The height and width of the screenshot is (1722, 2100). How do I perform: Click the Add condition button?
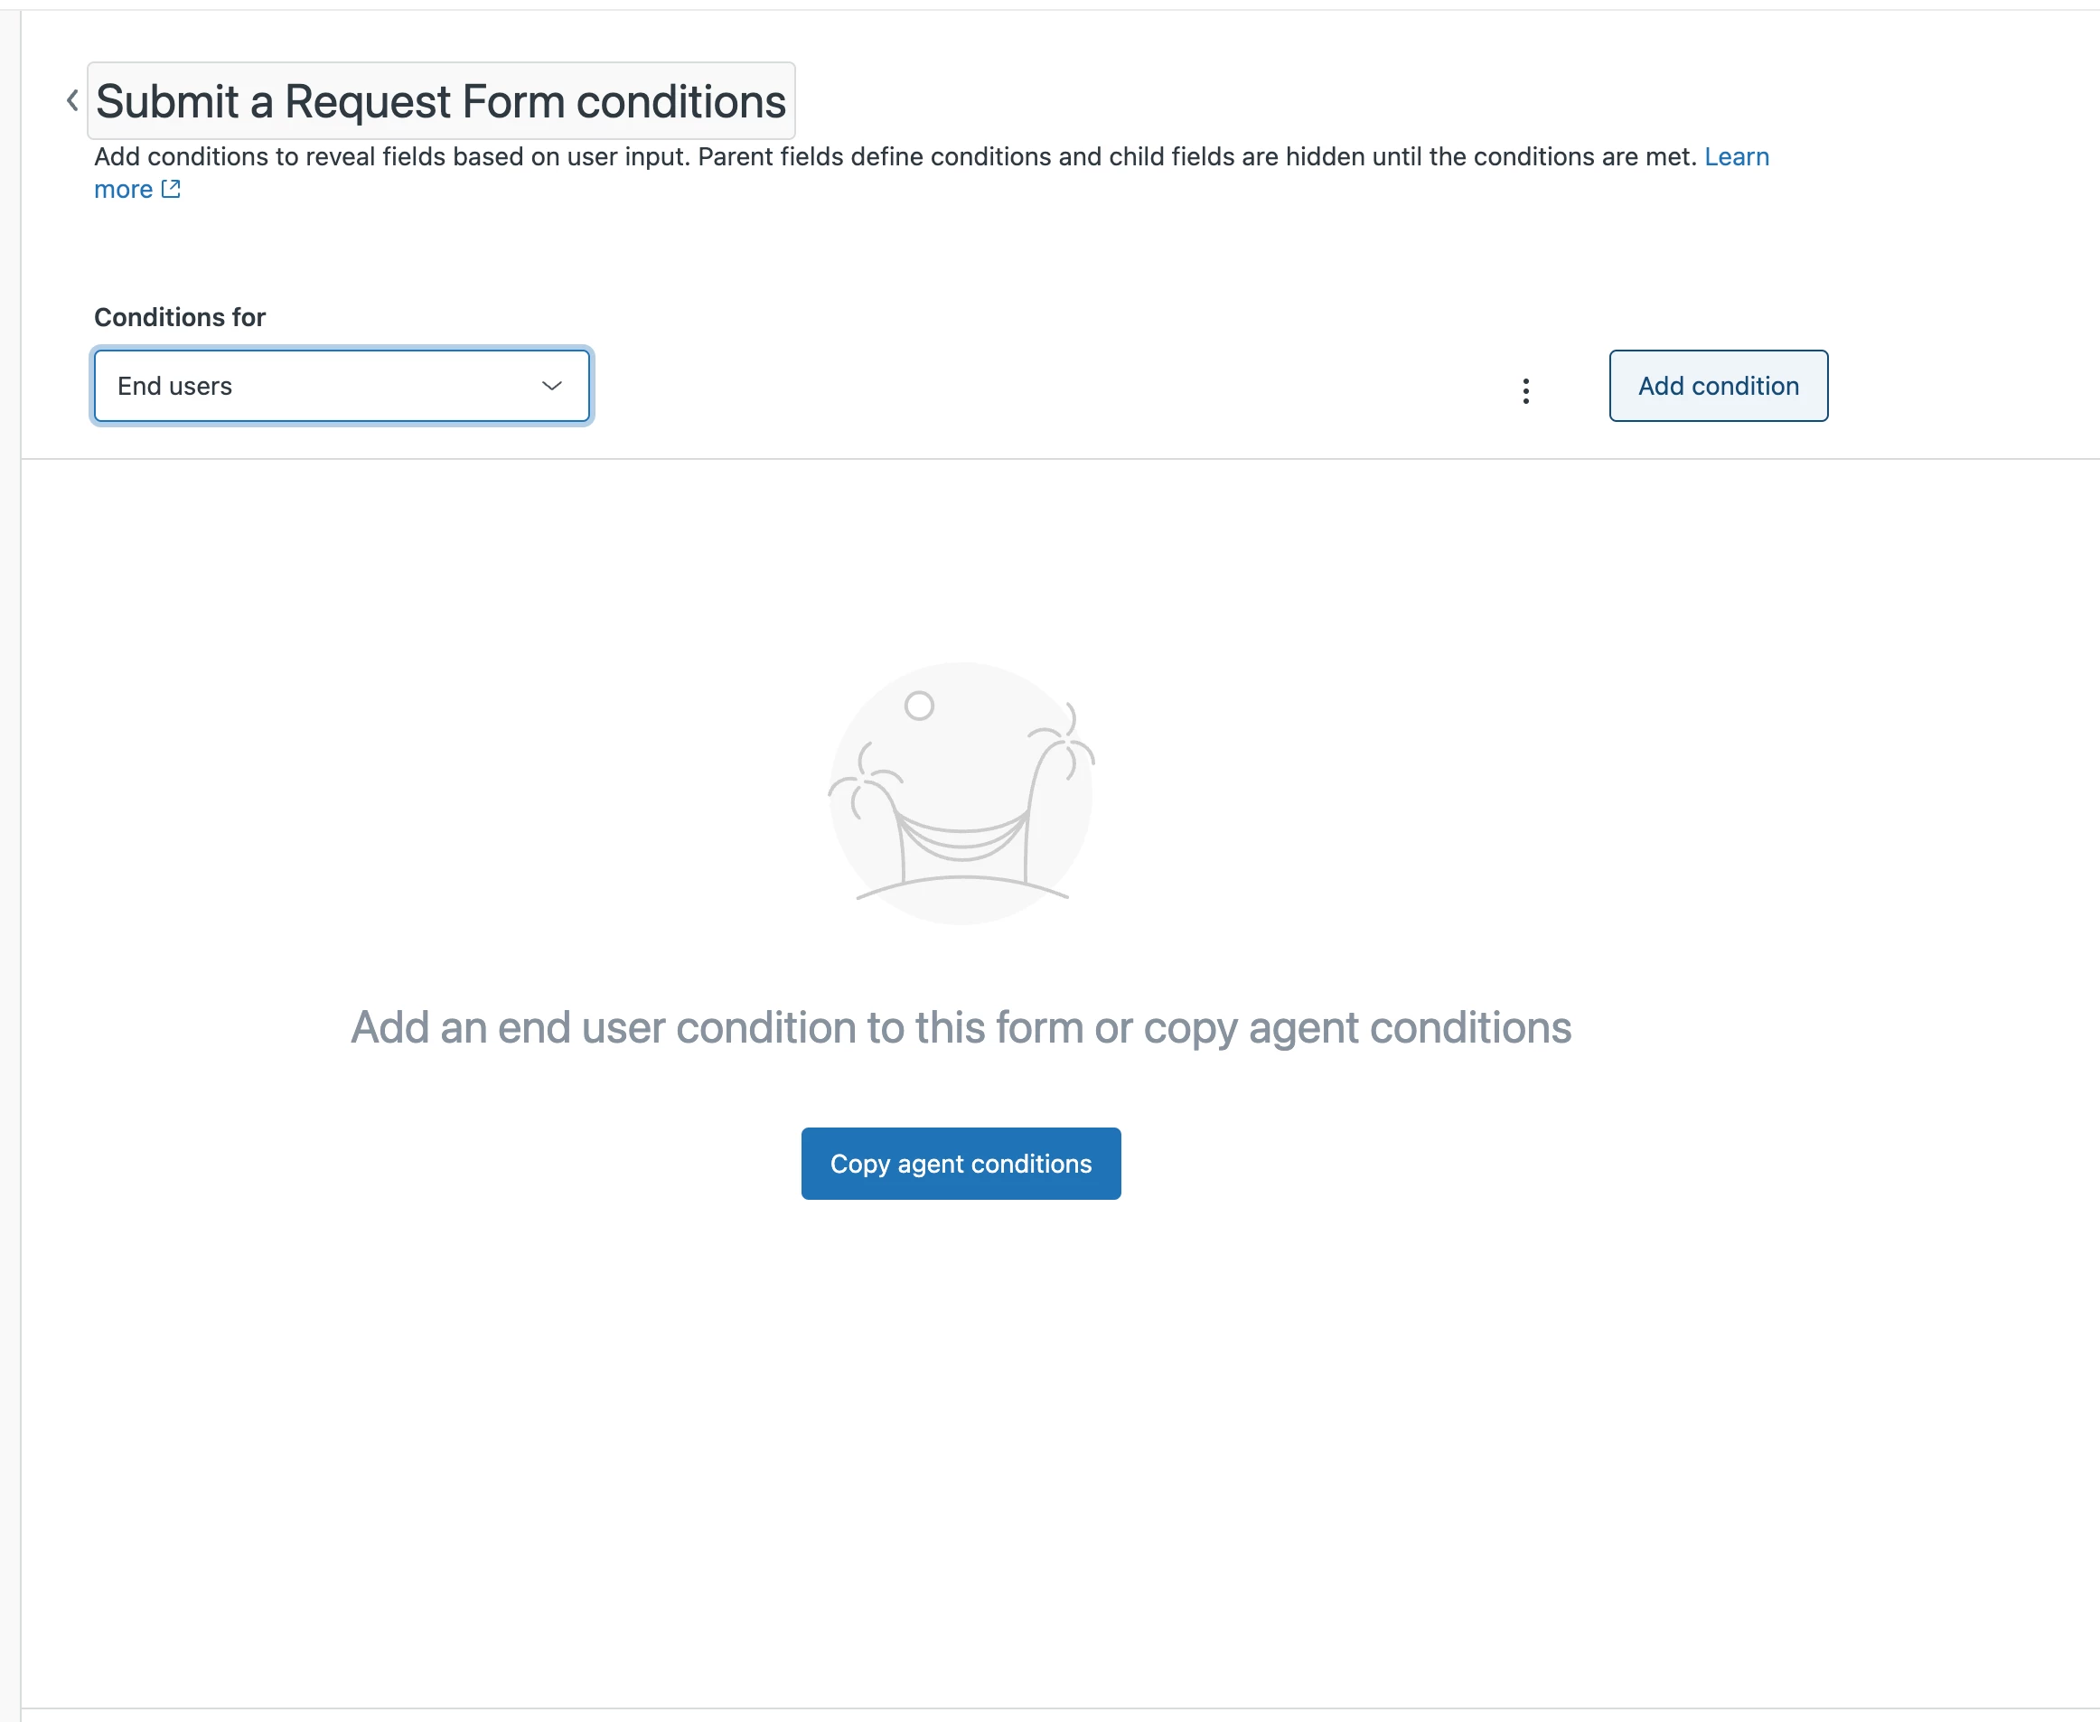(1718, 386)
